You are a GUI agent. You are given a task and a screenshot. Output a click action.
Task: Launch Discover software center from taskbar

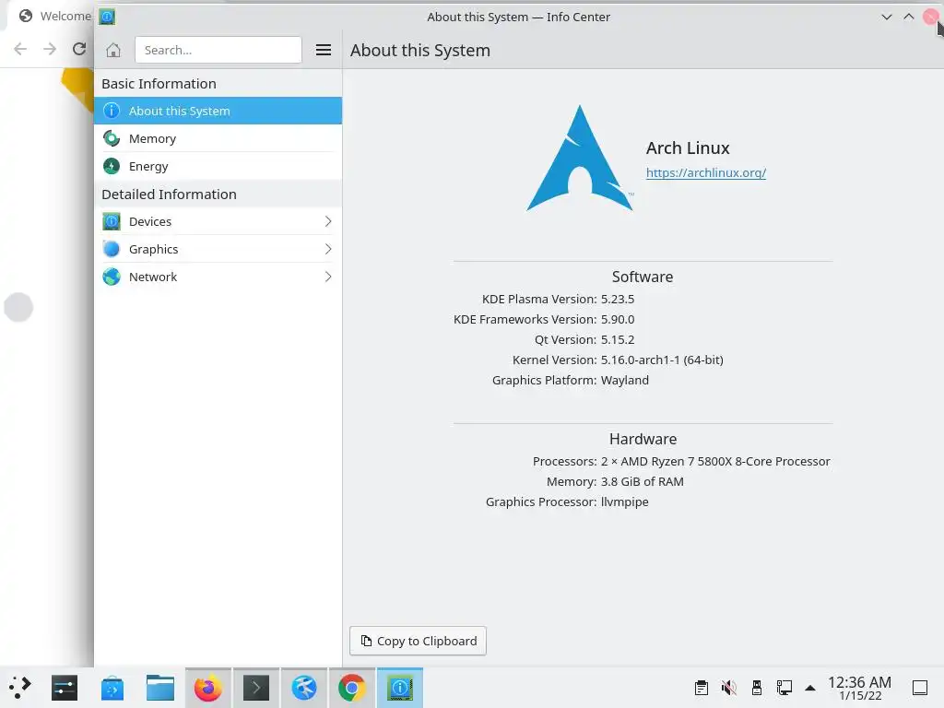click(x=112, y=688)
